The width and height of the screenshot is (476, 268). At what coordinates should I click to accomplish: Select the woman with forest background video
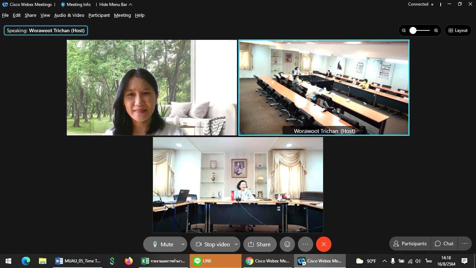coord(152,87)
